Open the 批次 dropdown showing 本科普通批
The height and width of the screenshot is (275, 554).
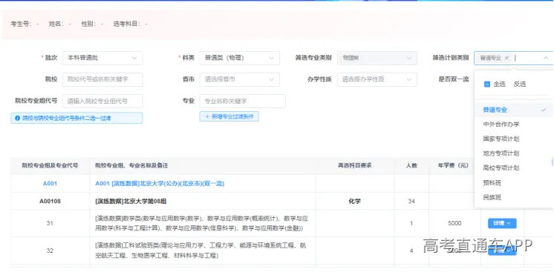(x=102, y=58)
